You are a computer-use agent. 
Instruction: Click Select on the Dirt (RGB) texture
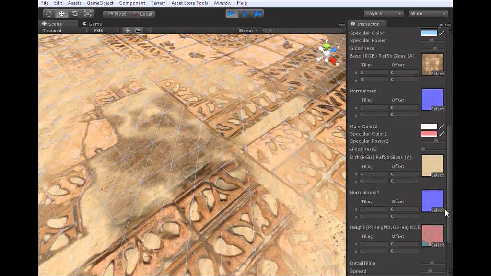pos(437,175)
